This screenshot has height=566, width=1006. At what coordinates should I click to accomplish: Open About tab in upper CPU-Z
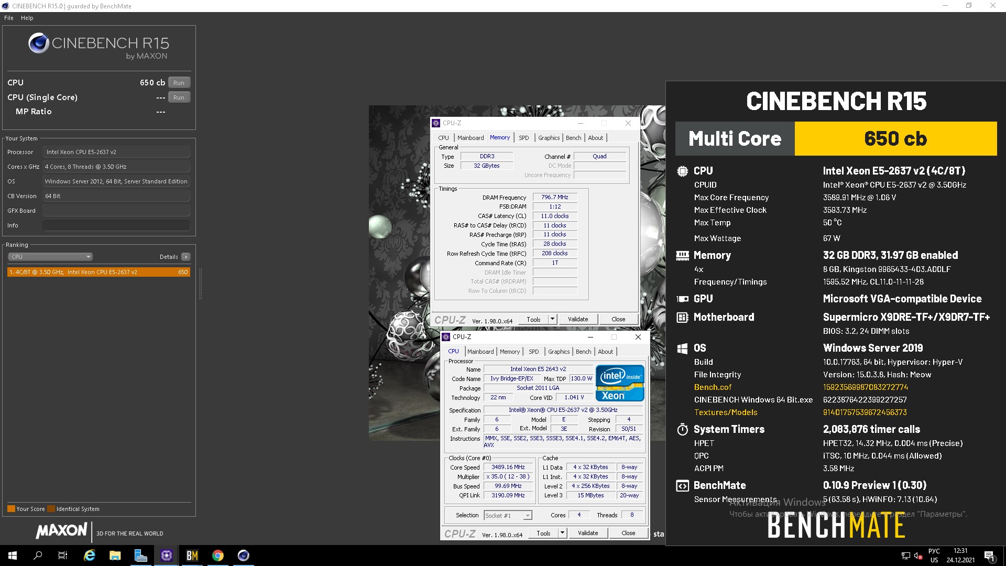pyautogui.click(x=596, y=138)
